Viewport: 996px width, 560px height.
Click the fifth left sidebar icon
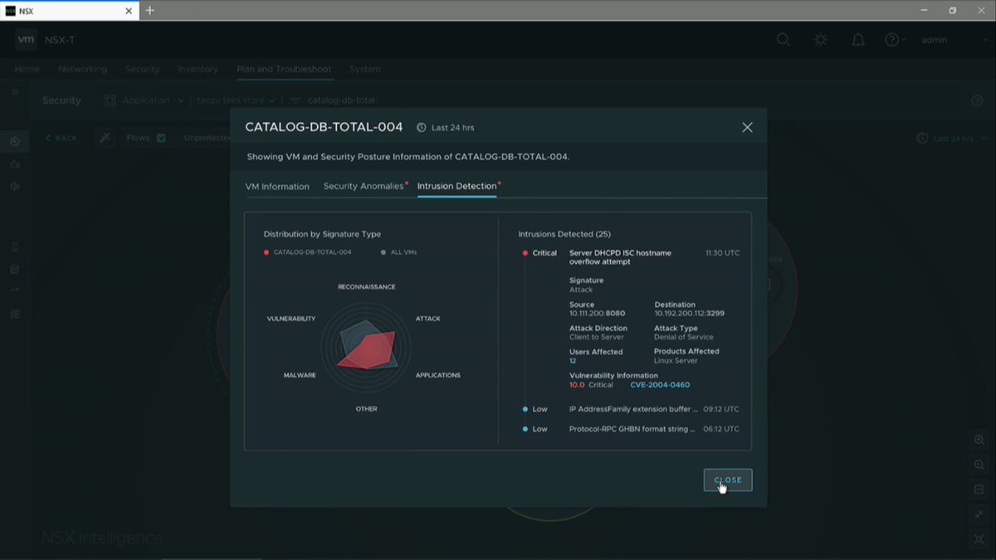(14, 270)
